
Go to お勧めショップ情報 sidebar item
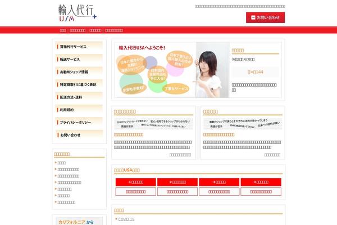[79, 71]
